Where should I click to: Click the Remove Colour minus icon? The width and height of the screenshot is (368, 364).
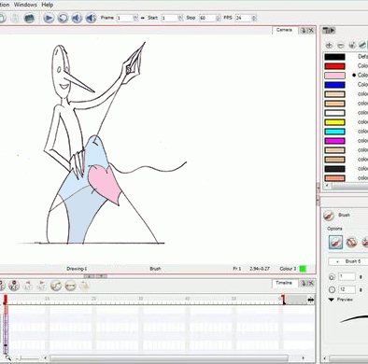[341, 46]
